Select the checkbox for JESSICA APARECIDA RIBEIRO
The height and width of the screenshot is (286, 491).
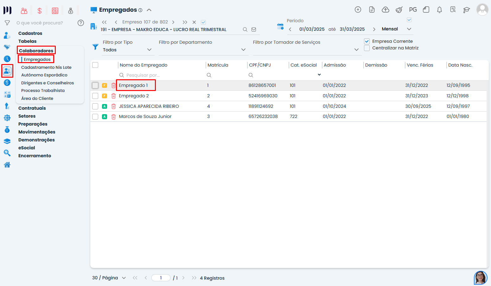[95, 106]
